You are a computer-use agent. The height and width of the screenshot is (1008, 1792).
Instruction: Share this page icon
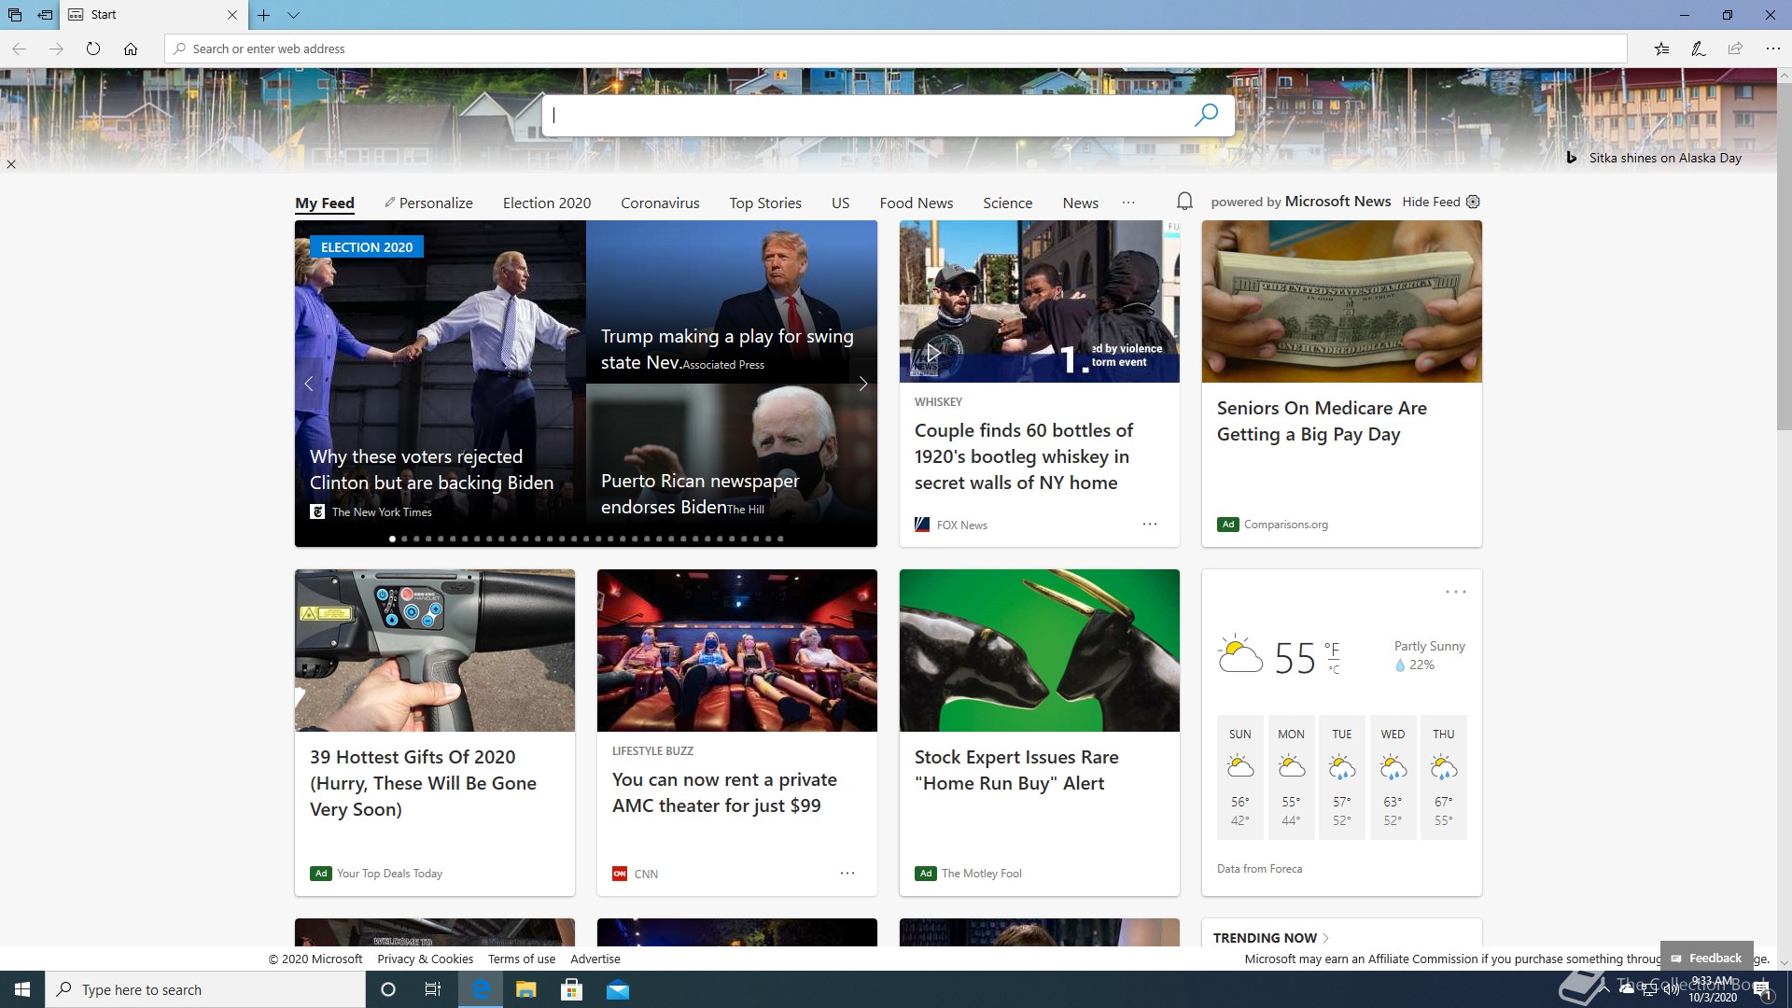pos(1735,49)
